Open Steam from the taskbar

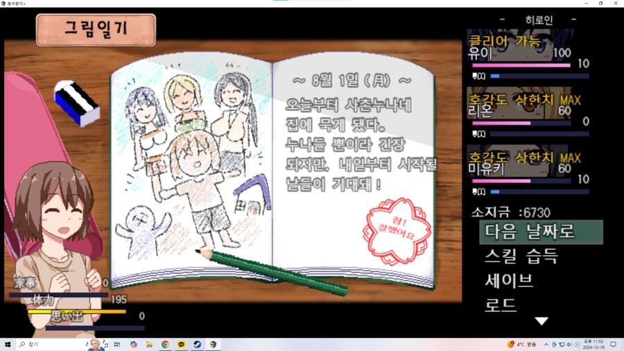(197, 344)
